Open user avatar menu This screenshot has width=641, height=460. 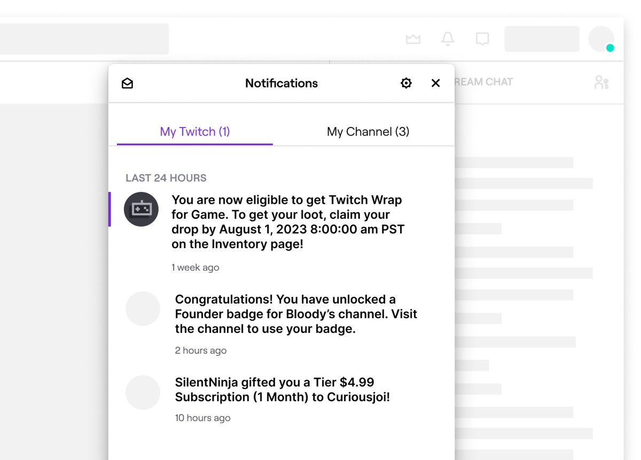point(601,39)
